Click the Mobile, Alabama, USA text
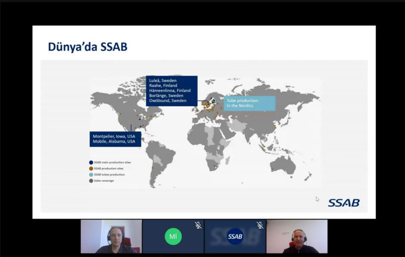 point(114,141)
